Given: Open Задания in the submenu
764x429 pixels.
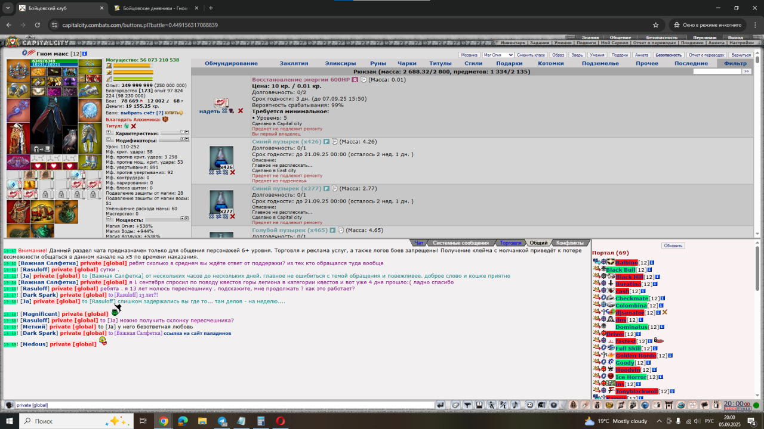Looking at the screenshot, I should coord(540,43).
